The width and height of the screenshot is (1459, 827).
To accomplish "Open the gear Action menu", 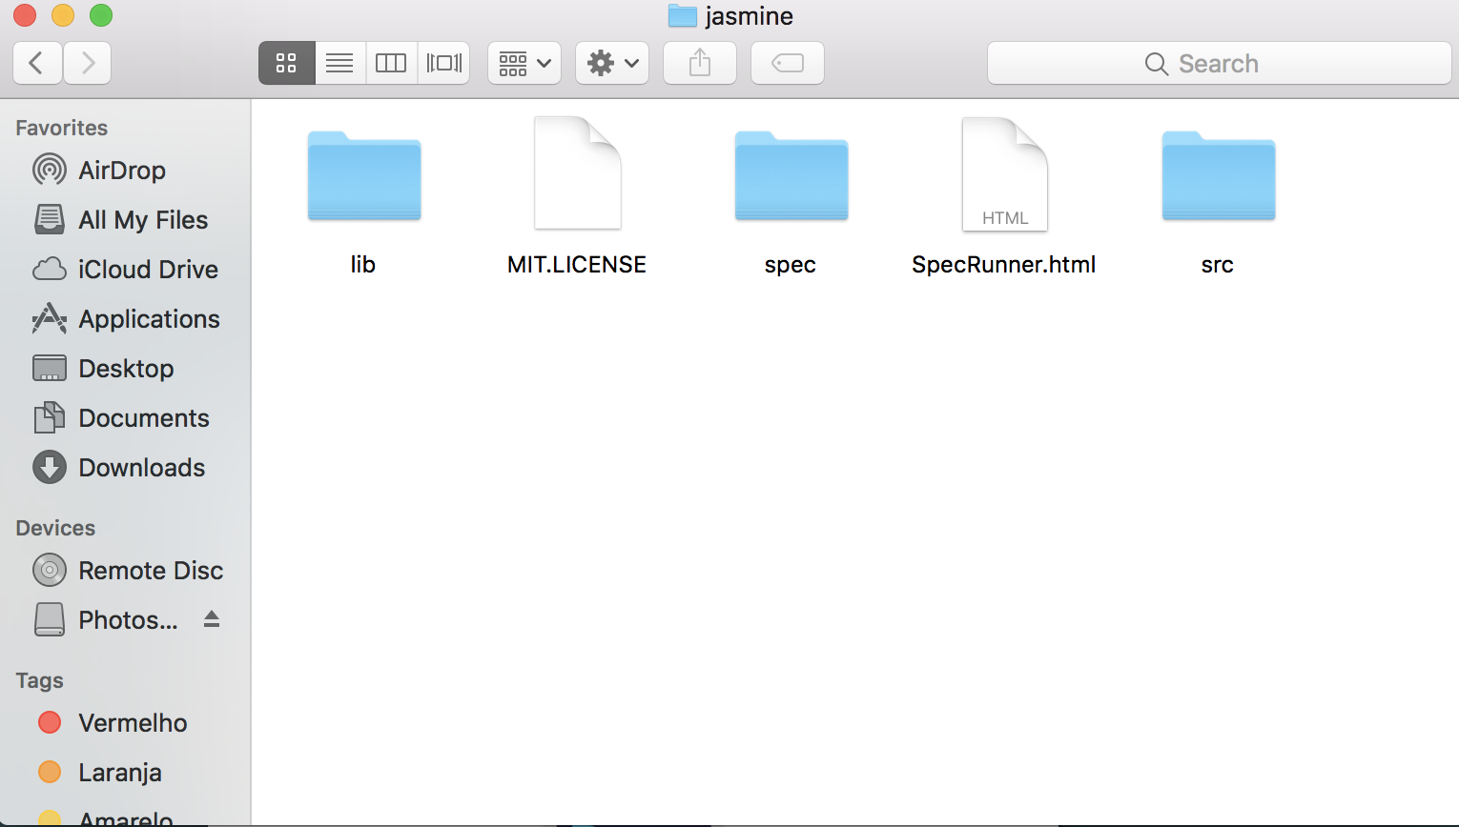I will (x=612, y=63).
